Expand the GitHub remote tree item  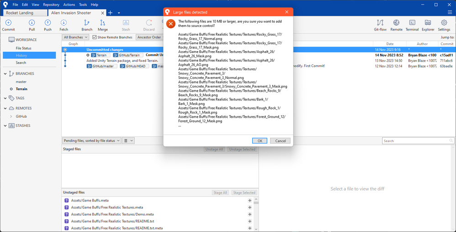click(11, 116)
